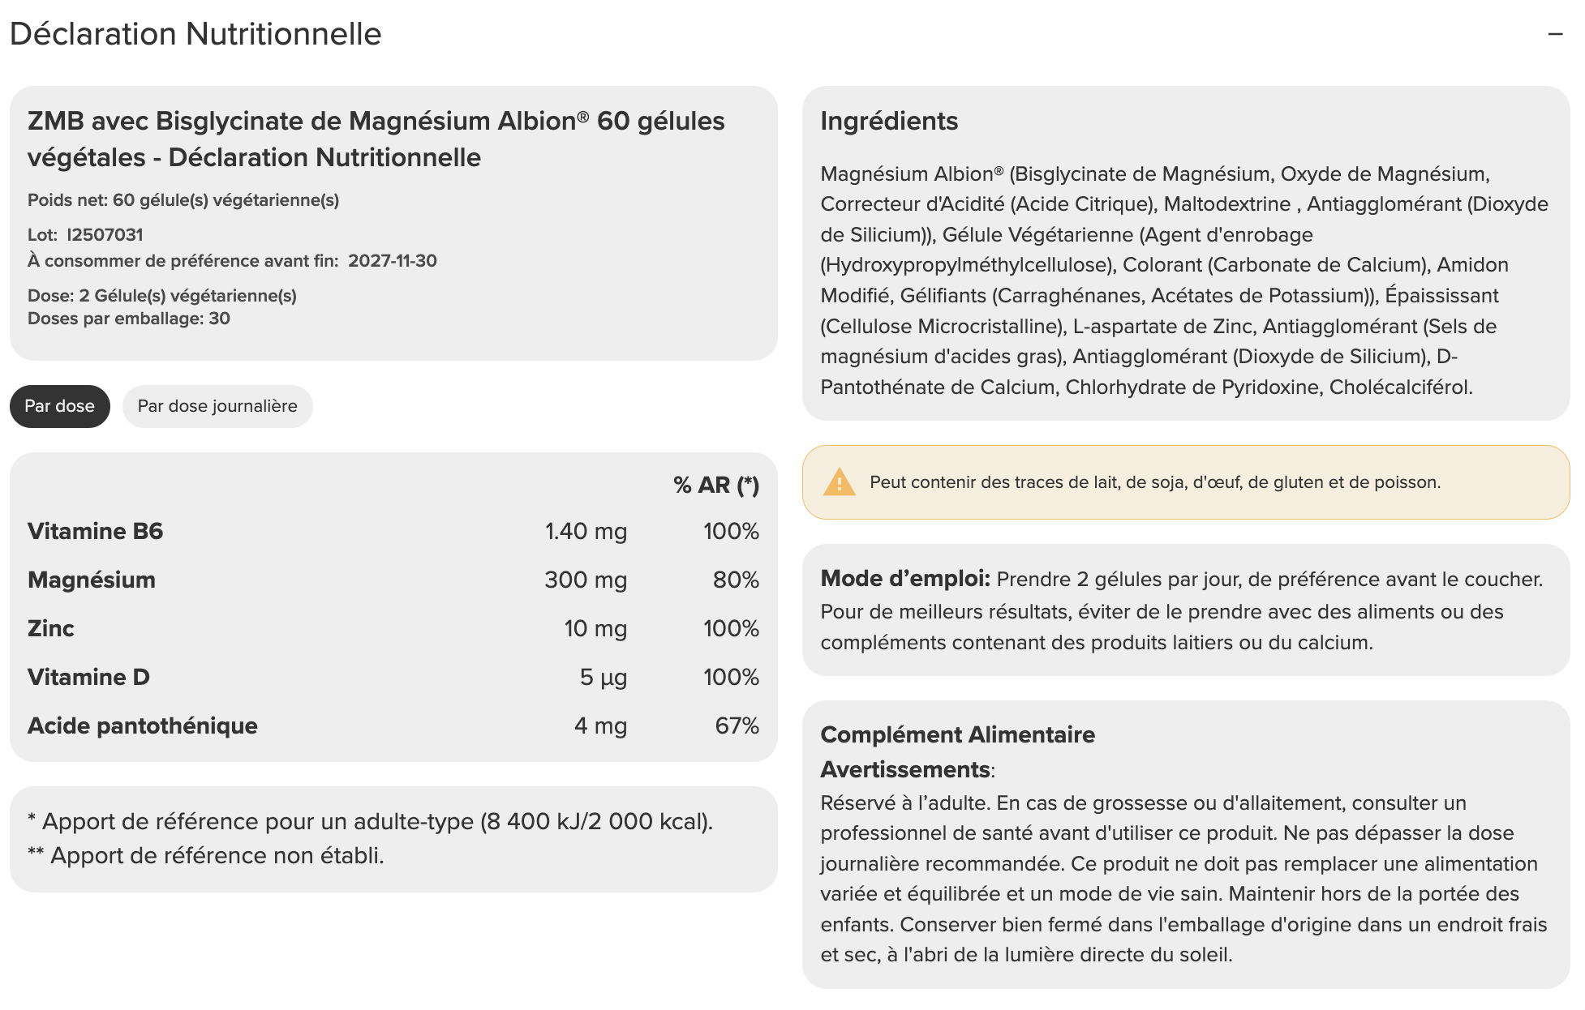The height and width of the screenshot is (1010, 1585).
Task: Click the Zinc nutrient label
Action: pyautogui.click(x=50, y=628)
